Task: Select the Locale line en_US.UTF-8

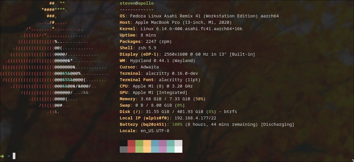Action: (x=144, y=131)
